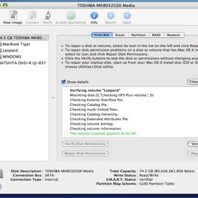Click the 'Checking Extents Overflow file.' log line
This screenshot has width=198, height=198.
[97, 100]
